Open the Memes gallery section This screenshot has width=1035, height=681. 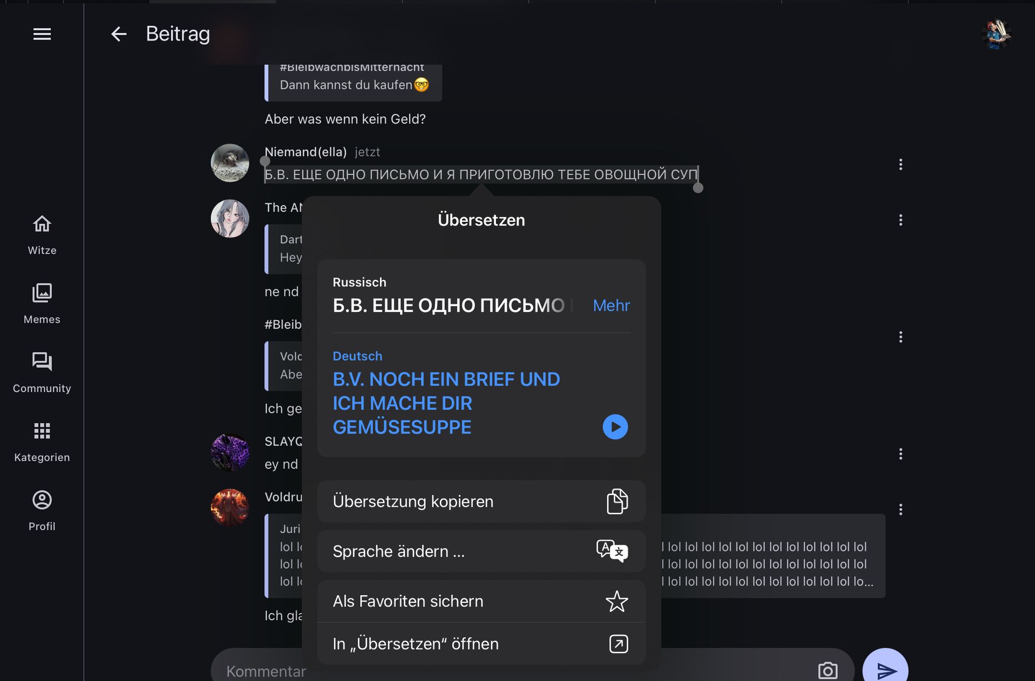[x=42, y=304]
